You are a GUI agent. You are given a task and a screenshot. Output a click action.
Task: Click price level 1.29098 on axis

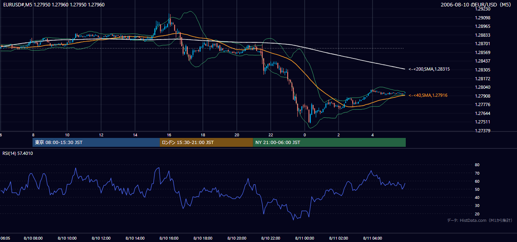(483, 18)
